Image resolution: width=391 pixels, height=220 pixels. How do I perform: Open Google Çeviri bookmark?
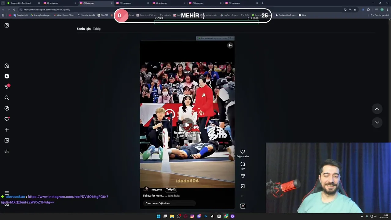pyautogui.click(x=21, y=15)
